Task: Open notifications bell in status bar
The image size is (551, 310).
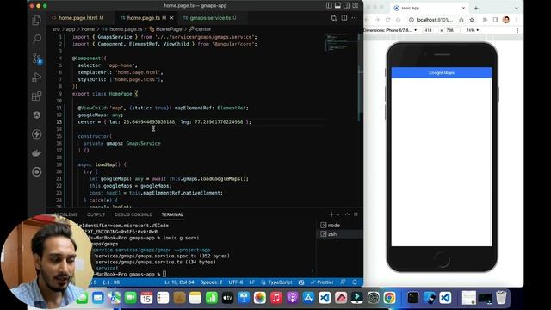Action: (x=355, y=282)
